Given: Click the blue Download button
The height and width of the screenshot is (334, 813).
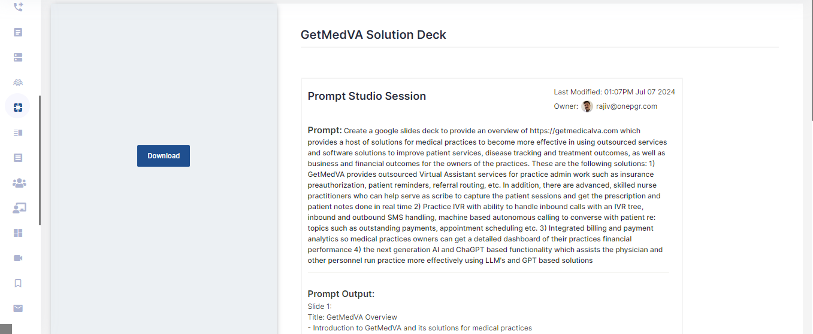Looking at the screenshot, I should point(164,156).
